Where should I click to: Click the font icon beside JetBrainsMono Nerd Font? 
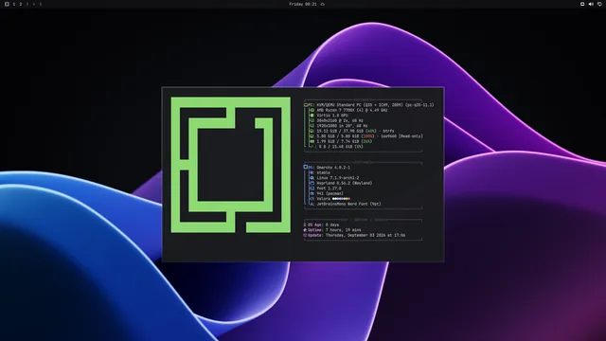pos(312,205)
